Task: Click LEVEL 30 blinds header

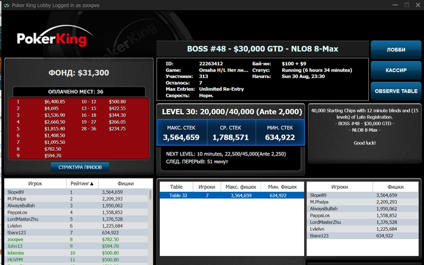Action: pos(232,112)
